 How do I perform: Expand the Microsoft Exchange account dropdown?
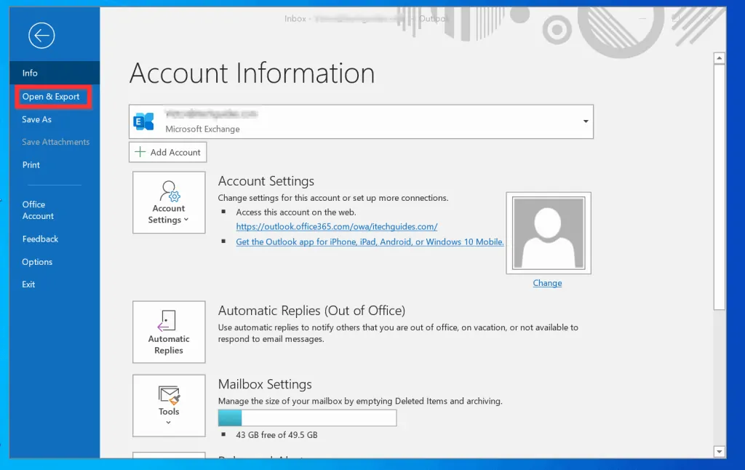coord(586,122)
